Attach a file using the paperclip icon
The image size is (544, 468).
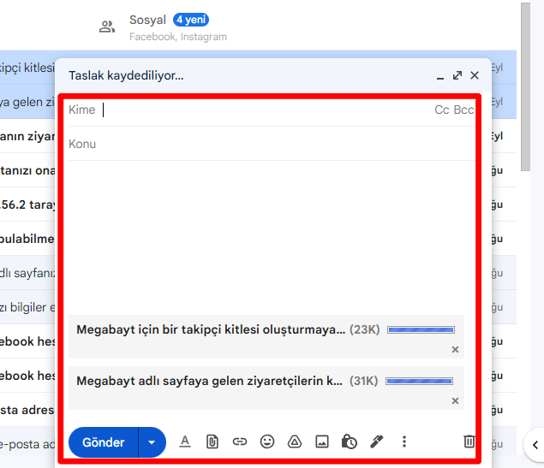pos(212,441)
